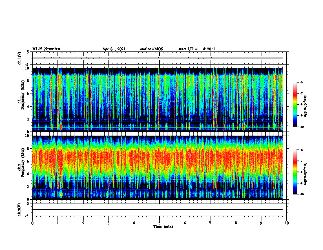Click the "4" tick on ch.1 frequency axis

(29, 107)
